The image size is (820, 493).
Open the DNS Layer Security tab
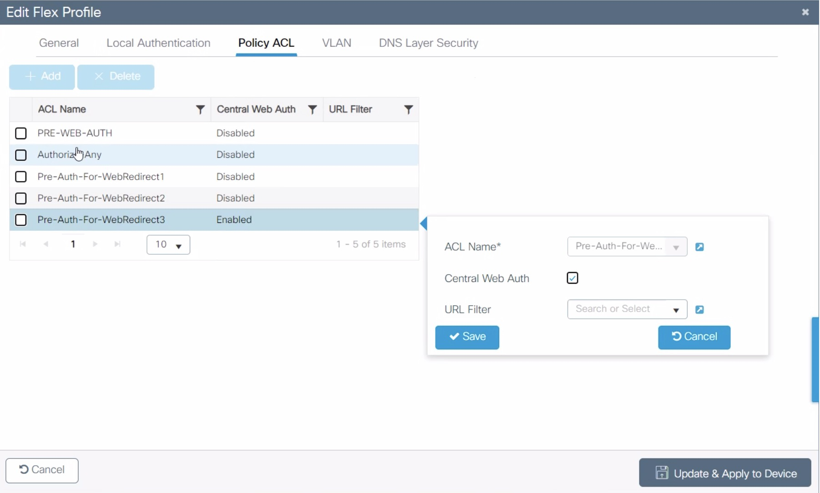click(x=428, y=43)
